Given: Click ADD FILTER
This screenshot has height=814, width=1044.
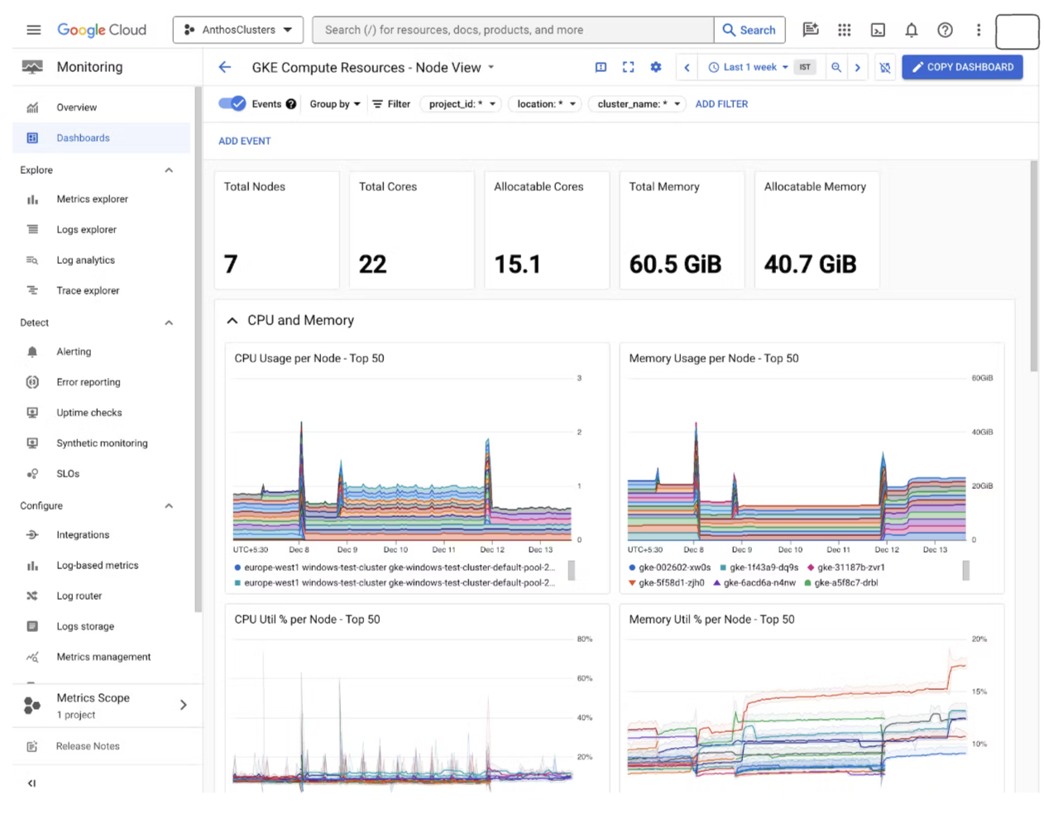Looking at the screenshot, I should pyautogui.click(x=721, y=104).
